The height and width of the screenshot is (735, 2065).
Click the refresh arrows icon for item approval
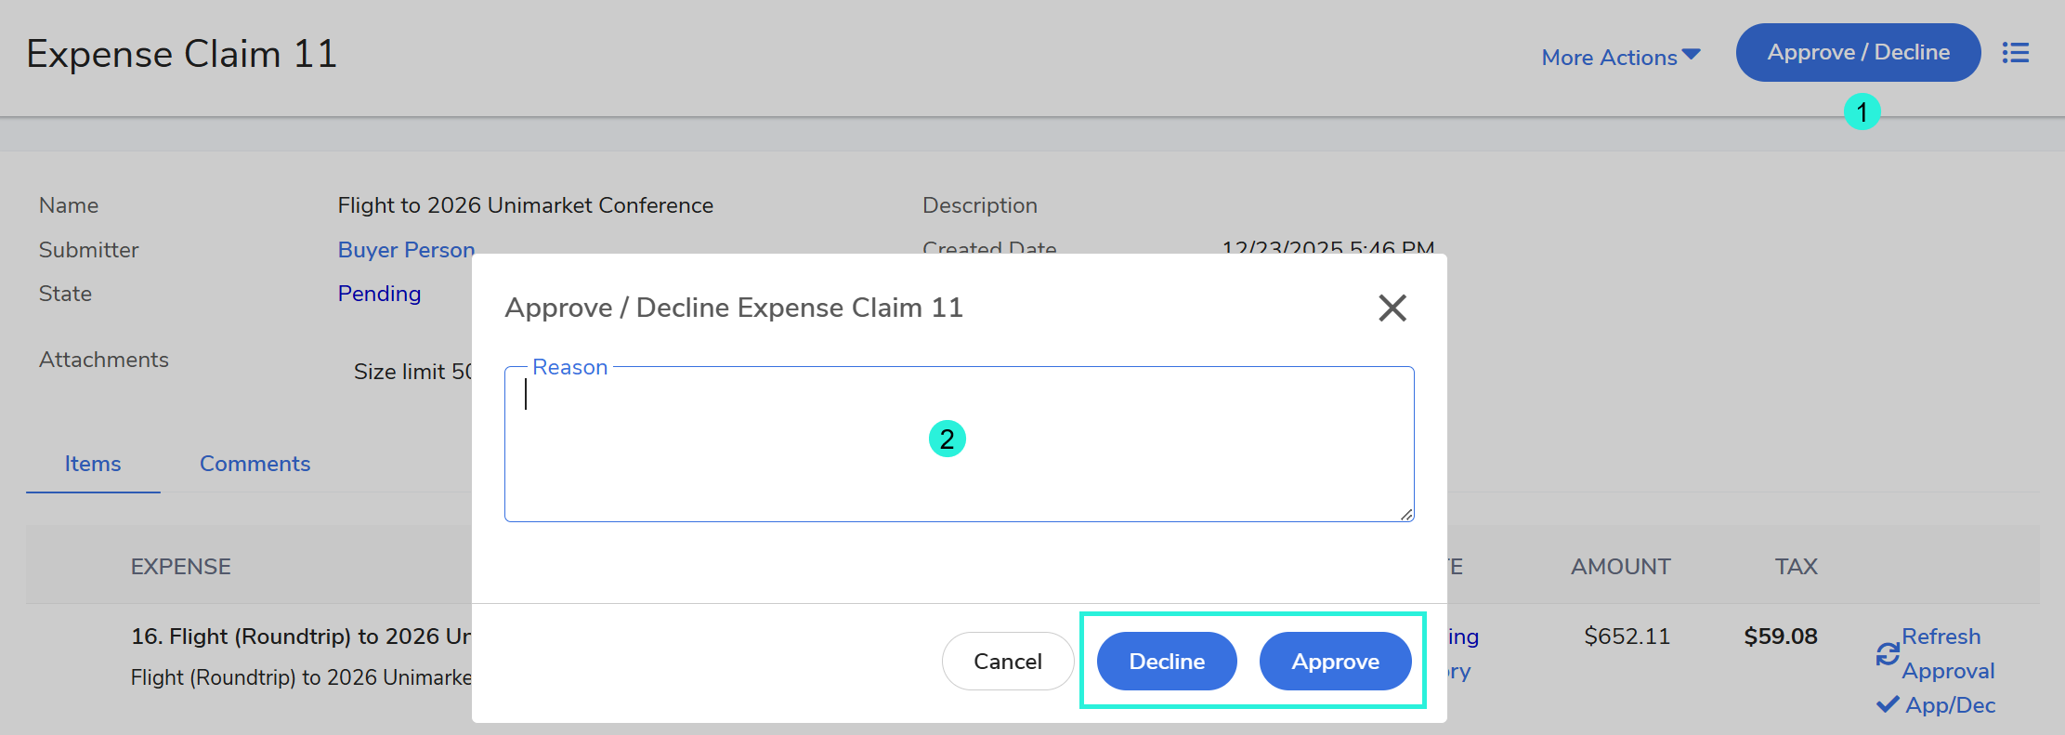tap(1887, 654)
